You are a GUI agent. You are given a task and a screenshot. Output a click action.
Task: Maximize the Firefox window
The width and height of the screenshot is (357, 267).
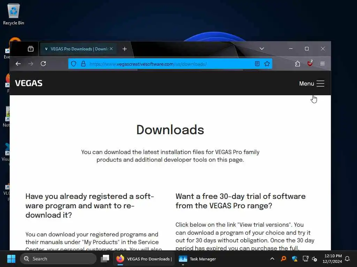click(x=307, y=49)
